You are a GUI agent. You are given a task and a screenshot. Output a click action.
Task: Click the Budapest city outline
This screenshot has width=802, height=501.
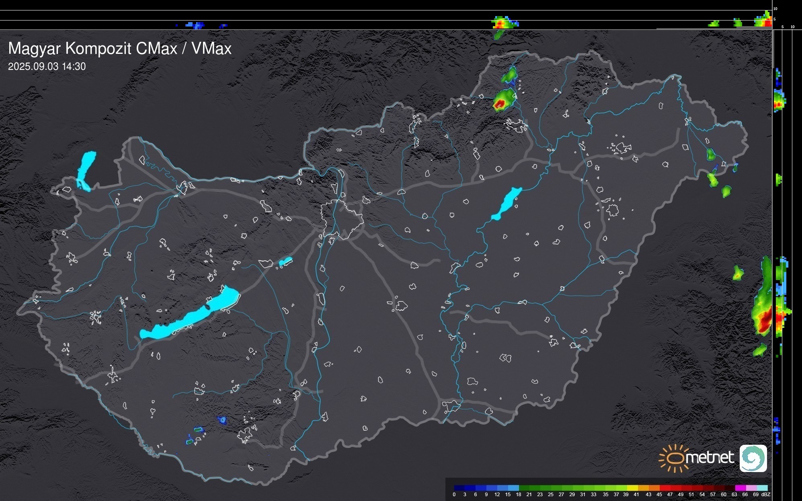(x=342, y=219)
